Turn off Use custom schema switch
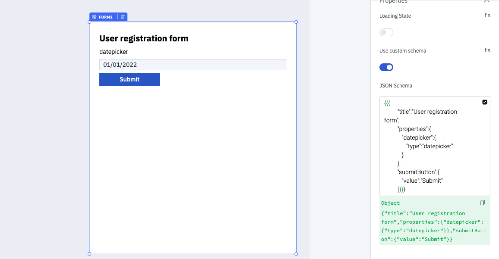499x259 pixels. click(x=386, y=67)
